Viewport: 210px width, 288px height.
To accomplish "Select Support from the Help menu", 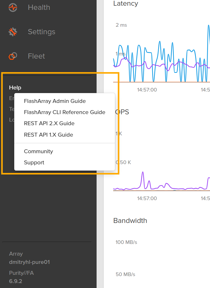I will point(34,163).
